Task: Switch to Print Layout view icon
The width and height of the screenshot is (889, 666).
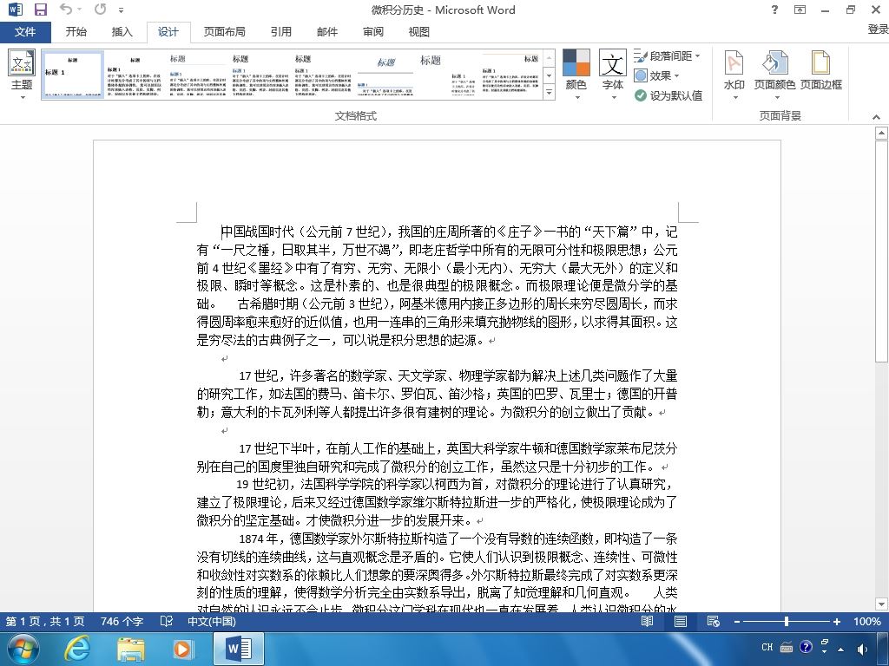Action: pyautogui.click(x=681, y=621)
